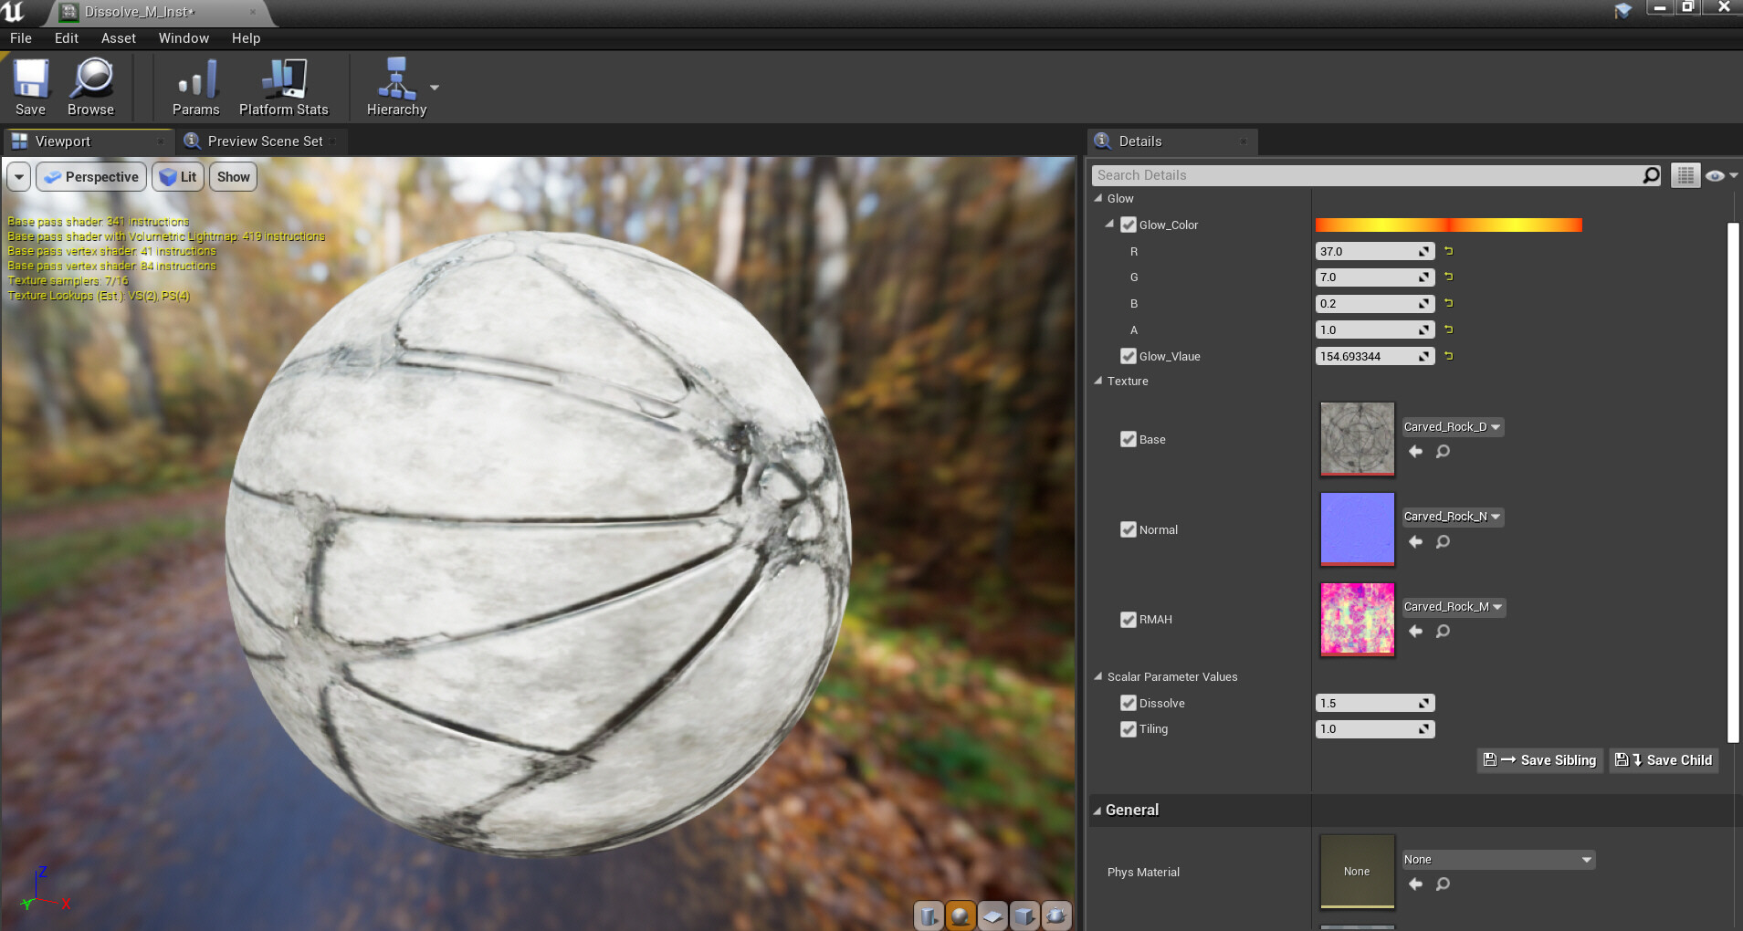Open the Platform Stats toolbar icon

pos(283,85)
